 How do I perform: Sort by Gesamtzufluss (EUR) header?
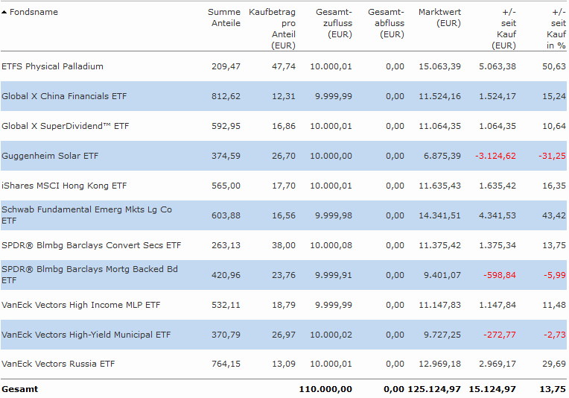pos(334,23)
